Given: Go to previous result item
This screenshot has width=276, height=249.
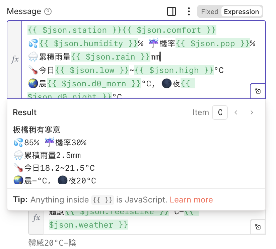Looking at the screenshot, I should coord(236,112).
